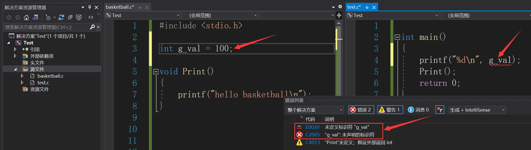Open test.c from the source files
This screenshot has width=531, height=150.
coord(43,83)
